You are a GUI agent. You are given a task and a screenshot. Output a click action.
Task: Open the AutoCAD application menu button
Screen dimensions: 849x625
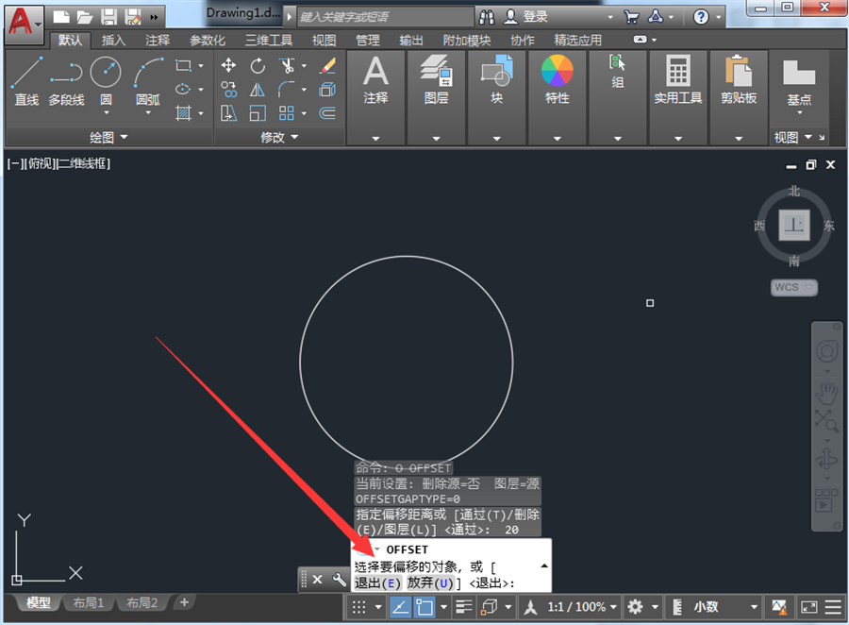[23, 24]
